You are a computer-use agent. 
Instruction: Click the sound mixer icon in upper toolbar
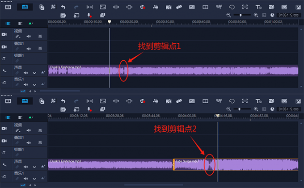coord(155,7)
